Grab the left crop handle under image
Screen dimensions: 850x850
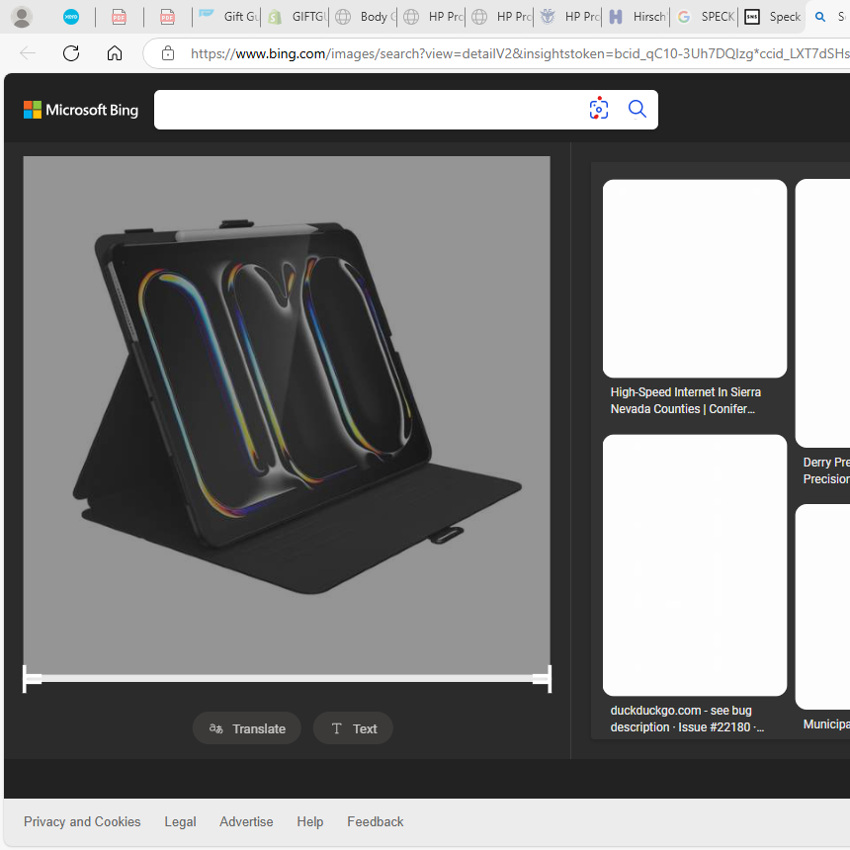click(x=31, y=679)
